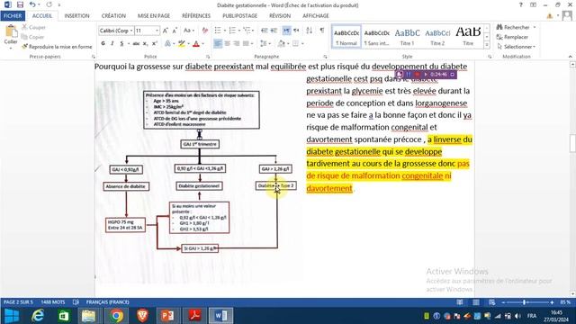This screenshot has height=324, width=576.
Task: Apply the Sans interligne style
Action: click(x=376, y=36)
